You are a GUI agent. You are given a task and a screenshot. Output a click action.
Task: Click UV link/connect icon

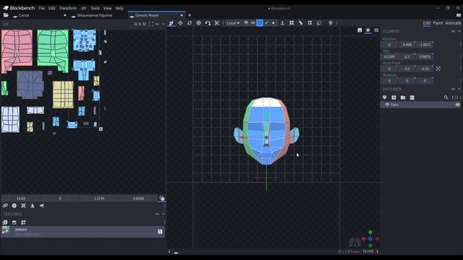pyautogui.click(x=5, y=206)
